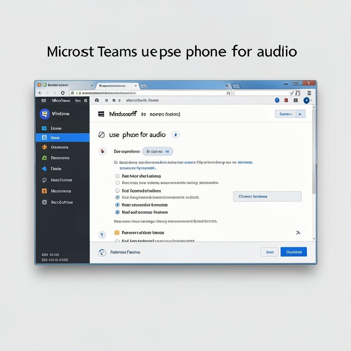Open the pill-shaped dropdown beside the round icon

[x=158, y=152]
